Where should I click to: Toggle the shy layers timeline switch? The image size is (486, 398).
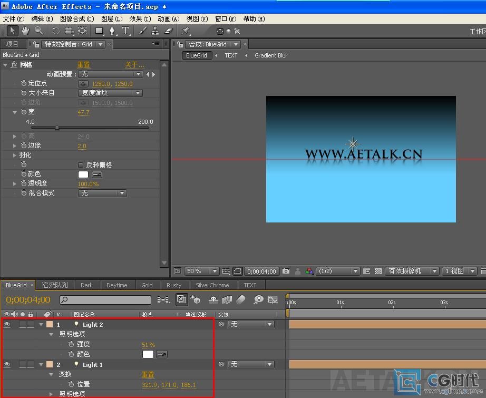tap(213, 299)
